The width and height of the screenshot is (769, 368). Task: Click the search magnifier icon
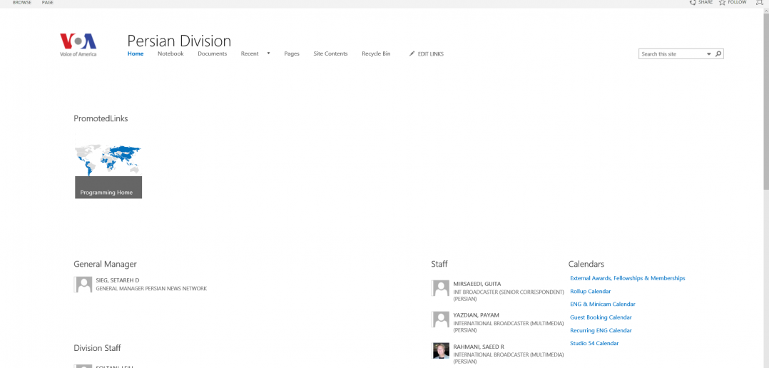(x=718, y=54)
